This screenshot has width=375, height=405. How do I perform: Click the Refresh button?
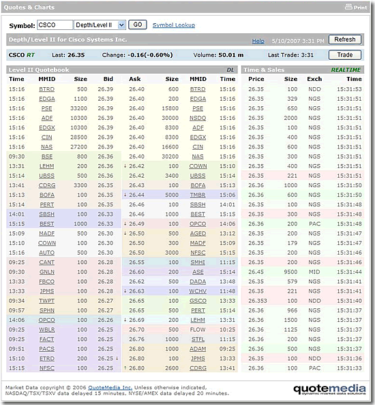pos(345,39)
